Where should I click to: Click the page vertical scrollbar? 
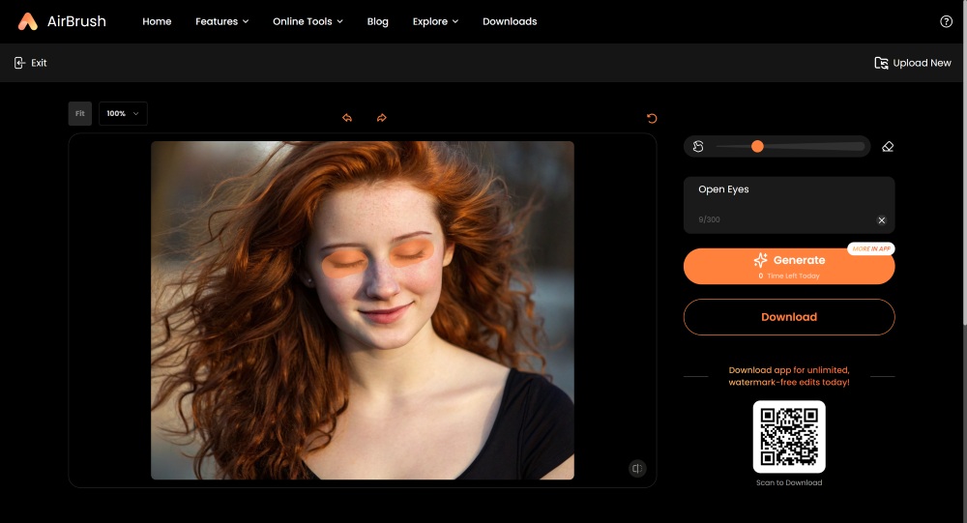coord(964,160)
